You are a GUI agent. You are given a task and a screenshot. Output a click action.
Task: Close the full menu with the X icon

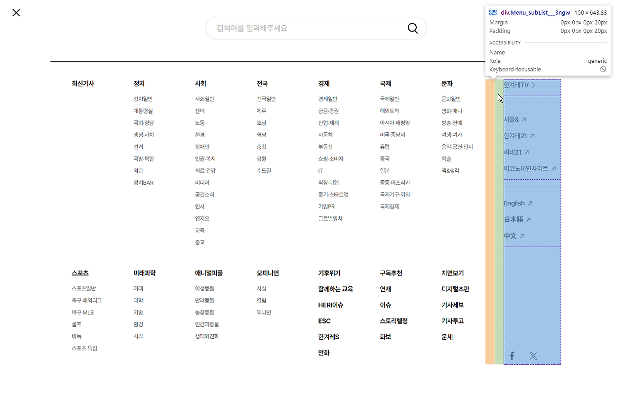pos(16,12)
